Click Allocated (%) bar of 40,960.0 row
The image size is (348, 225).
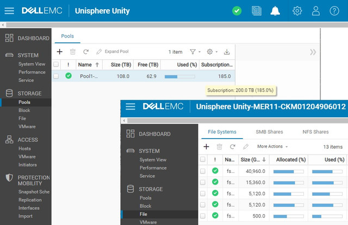point(289,171)
